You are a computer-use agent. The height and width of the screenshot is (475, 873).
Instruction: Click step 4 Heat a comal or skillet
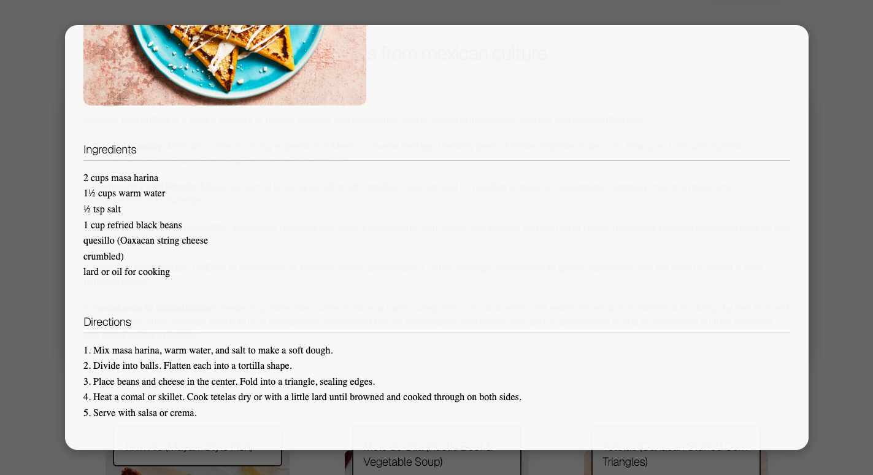coord(302,397)
